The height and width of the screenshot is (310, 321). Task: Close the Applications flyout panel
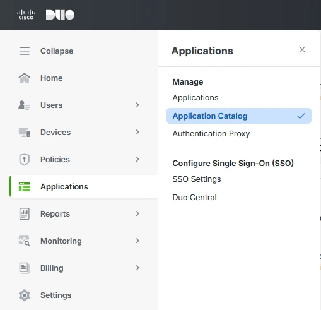click(302, 49)
